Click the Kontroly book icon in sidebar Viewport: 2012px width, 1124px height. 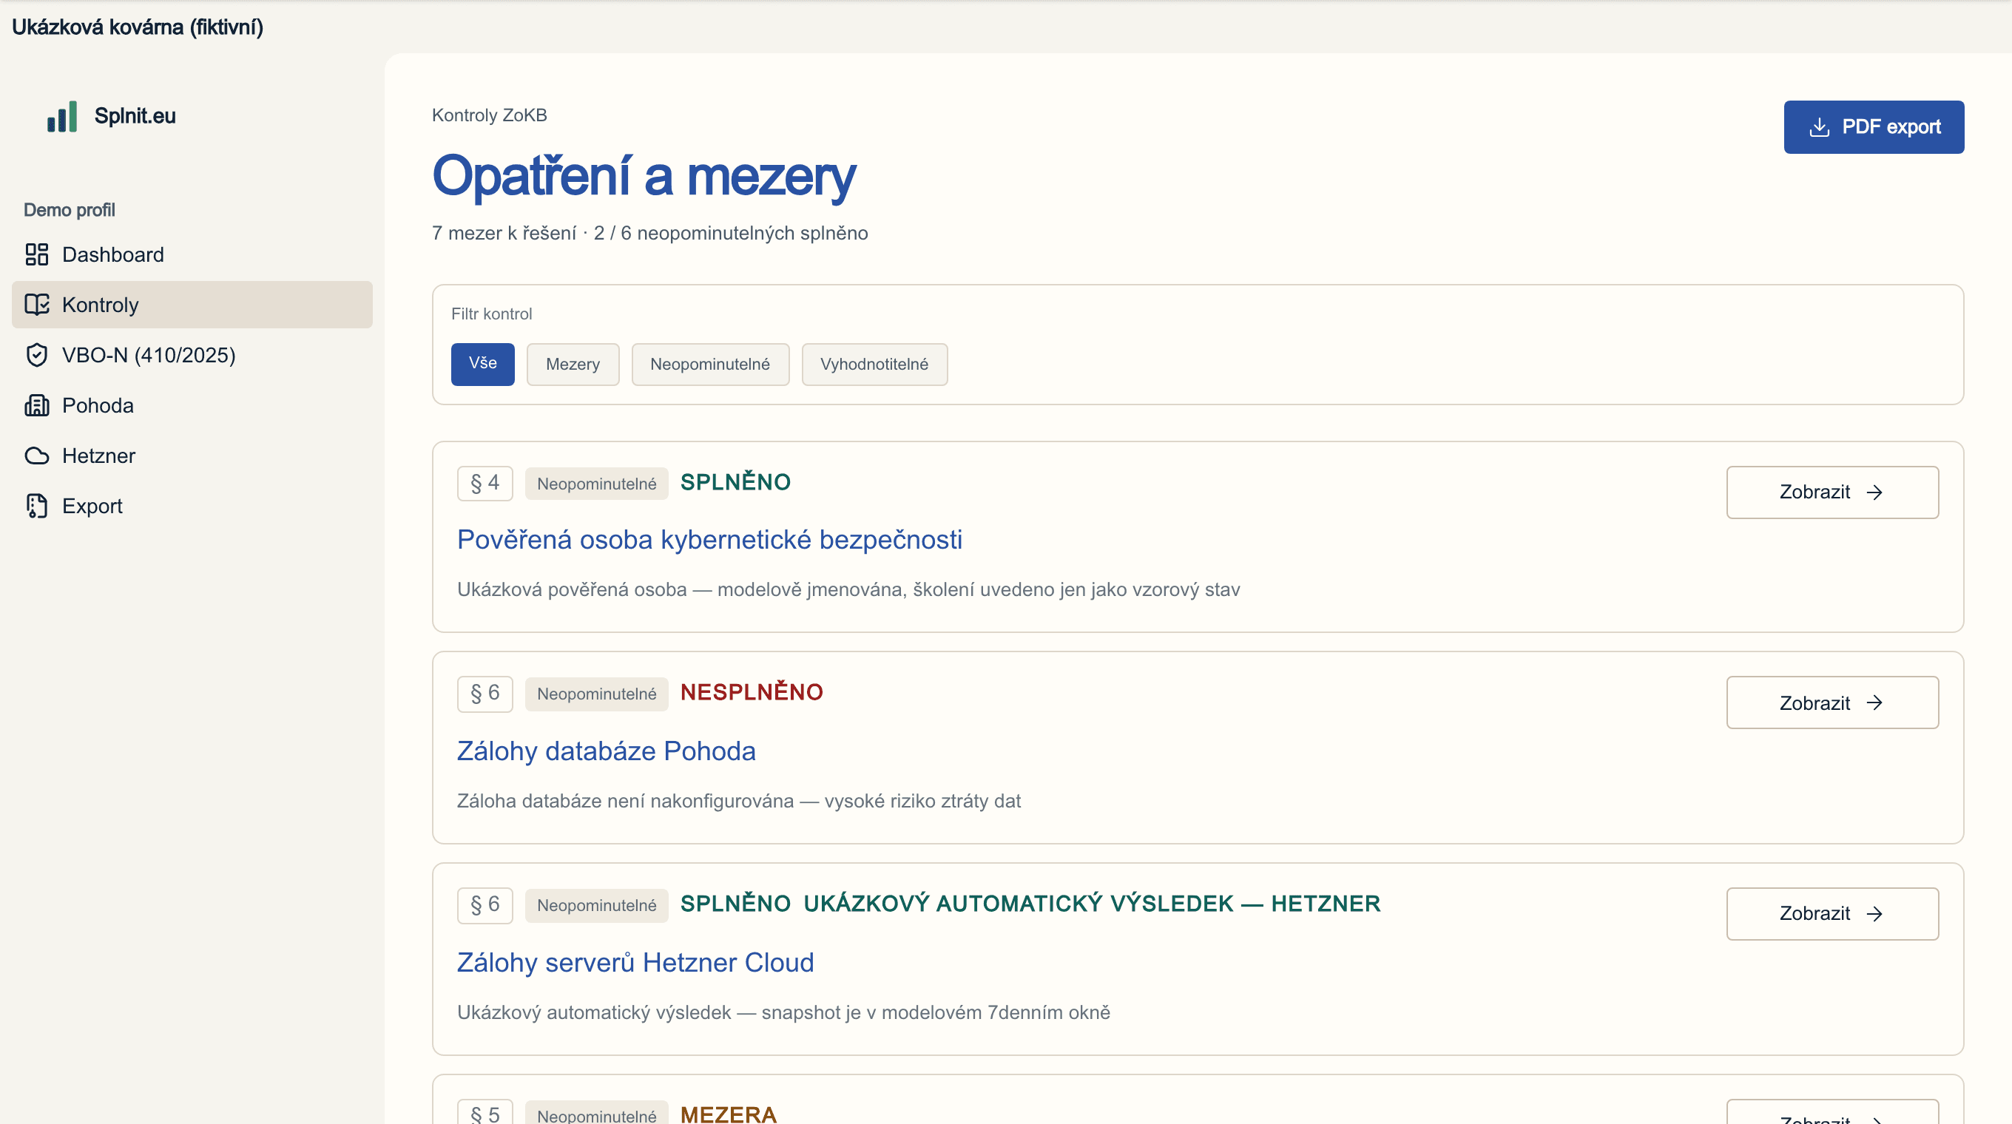pos(37,305)
